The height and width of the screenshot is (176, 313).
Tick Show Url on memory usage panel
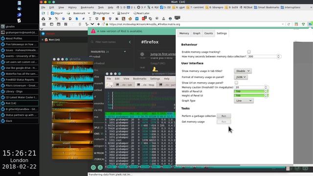point(236,83)
